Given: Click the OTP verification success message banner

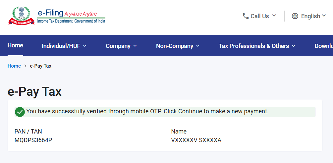Looking at the screenshot, I should pyautogui.click(x=165, y=112).
